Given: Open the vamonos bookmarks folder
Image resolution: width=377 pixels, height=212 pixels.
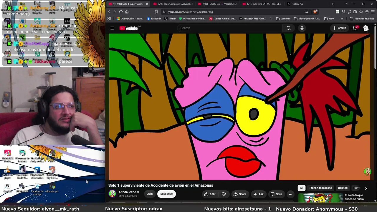Looking at the screenshot, I should 283,19.
